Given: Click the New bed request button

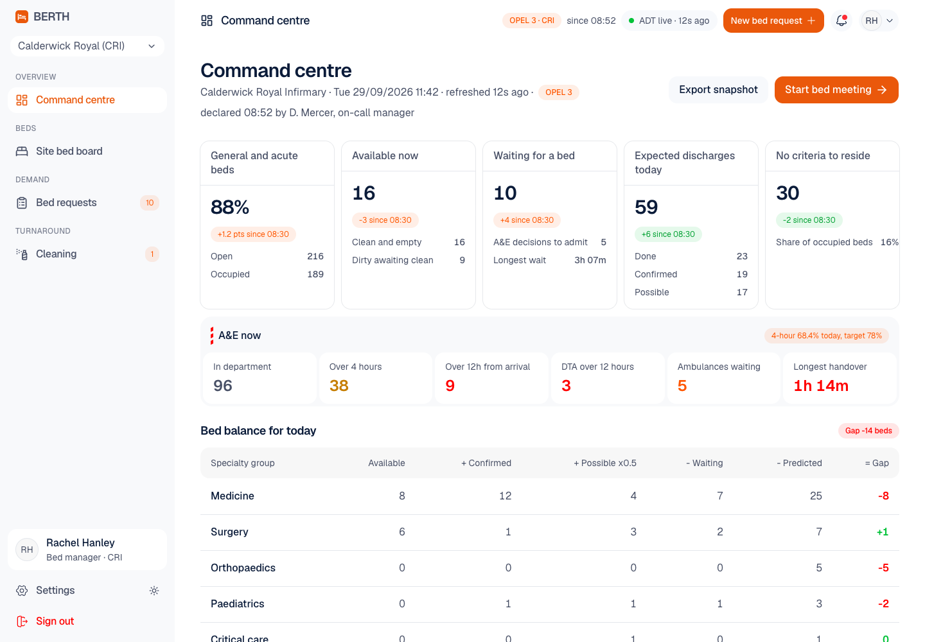Looking at the screenshot, I should click(x=773, y=21).
